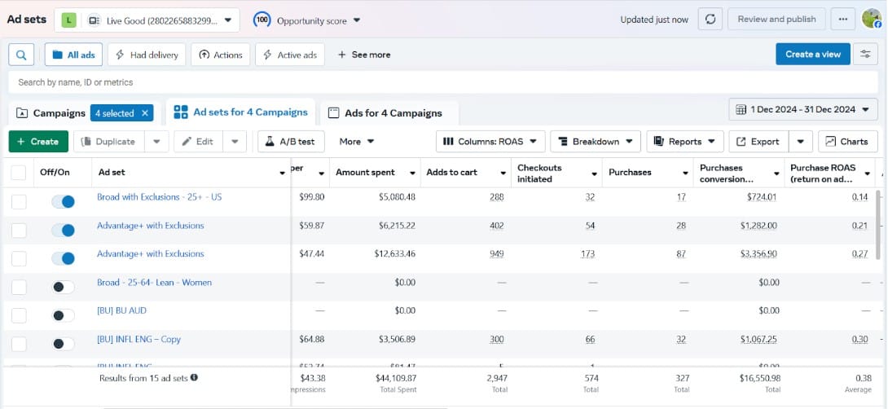Screen dimensions: 888x409
Task: Tick the select-all ad sets checkbox
Action: click(x=19, y=173)
